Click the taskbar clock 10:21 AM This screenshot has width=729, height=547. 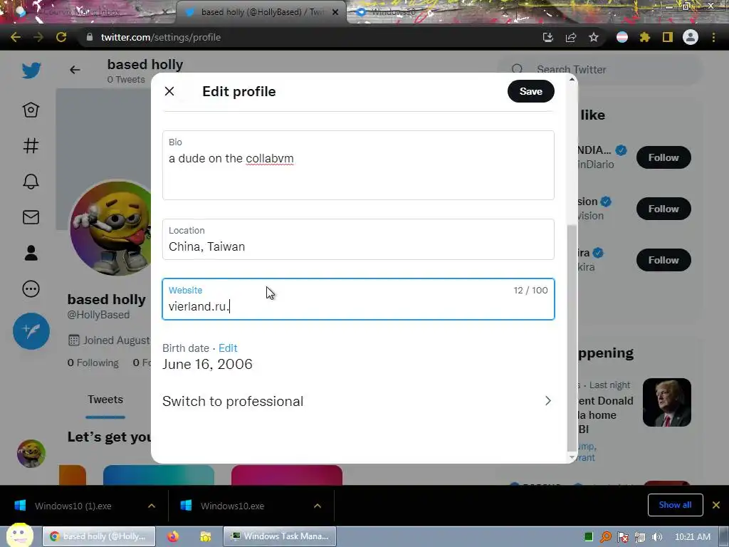[692, 537]
